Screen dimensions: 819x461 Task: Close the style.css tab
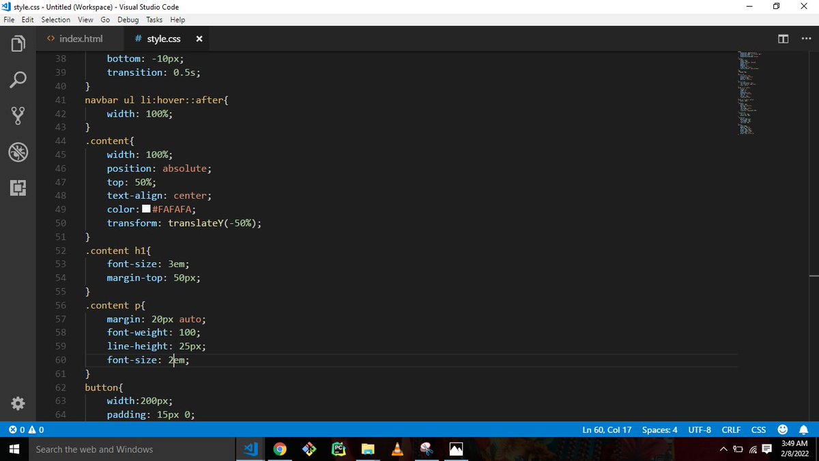pyautogui.click(x=199, y=39)
